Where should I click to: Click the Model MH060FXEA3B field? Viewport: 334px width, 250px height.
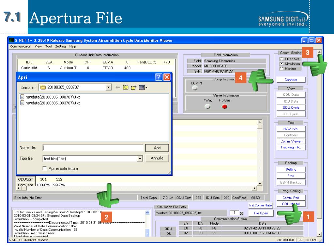pos(235,66)
